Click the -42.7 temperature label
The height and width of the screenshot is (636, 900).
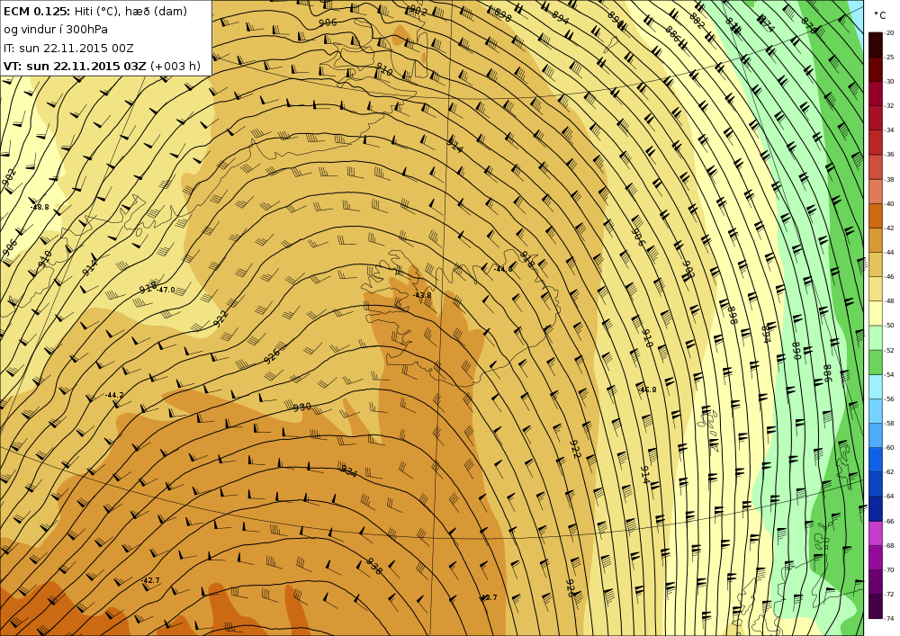pyautogui.click(x=150, y=580)
